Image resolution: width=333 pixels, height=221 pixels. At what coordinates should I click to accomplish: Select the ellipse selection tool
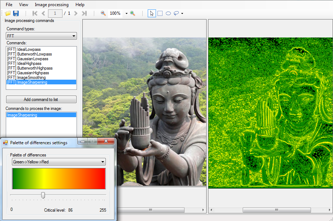pyautogui.click(x=168, y=13)
